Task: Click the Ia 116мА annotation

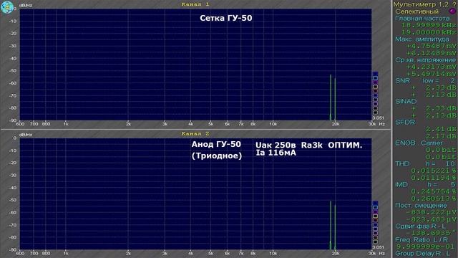Action: tap(276, 153)
